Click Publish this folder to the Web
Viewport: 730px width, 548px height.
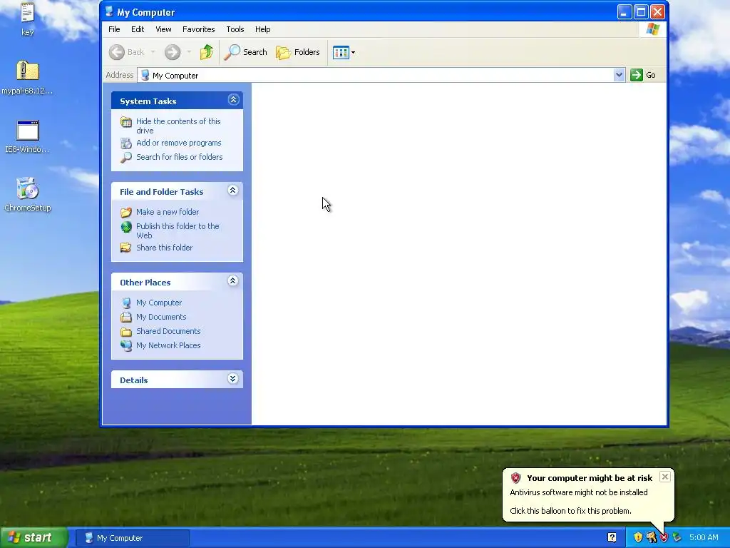coord(178,230)
